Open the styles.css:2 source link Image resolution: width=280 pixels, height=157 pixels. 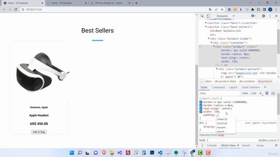tap(267, 140)
